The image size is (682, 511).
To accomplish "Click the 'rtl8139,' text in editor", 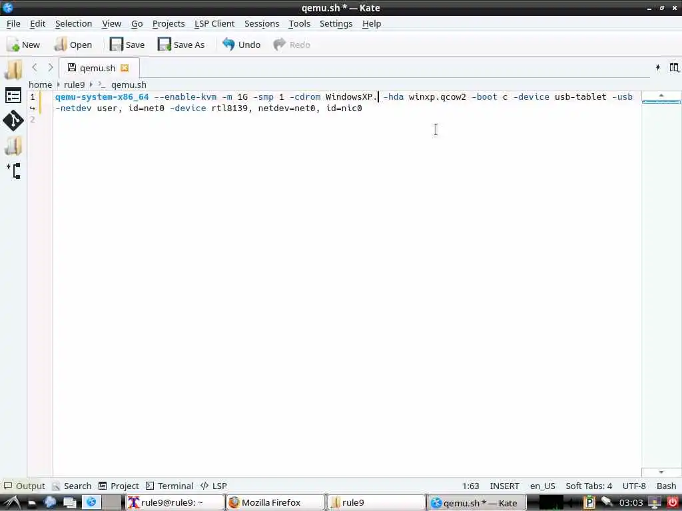I will (x=232, y=108).
